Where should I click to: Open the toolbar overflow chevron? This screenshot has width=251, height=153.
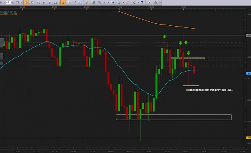[x=160, y=2]
